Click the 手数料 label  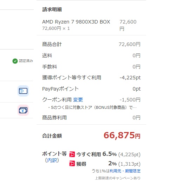(x=50, y=67)
